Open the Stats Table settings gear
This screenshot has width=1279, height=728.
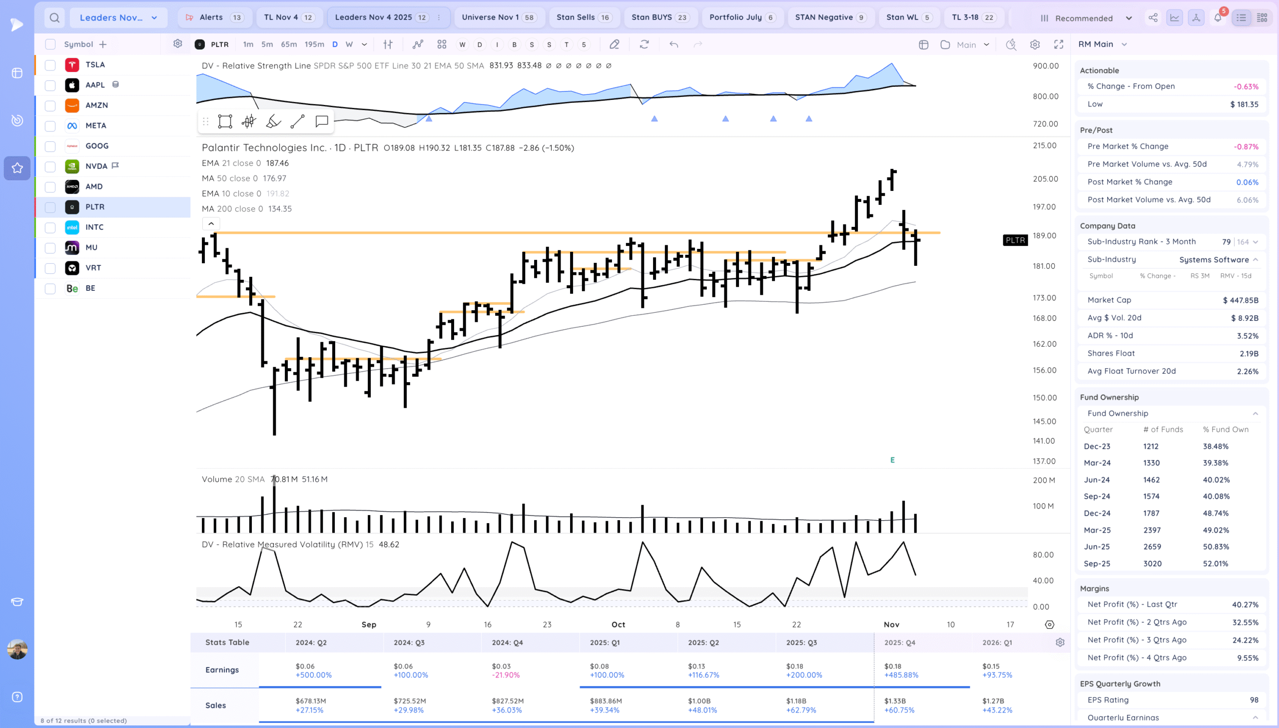point(1060,643)
